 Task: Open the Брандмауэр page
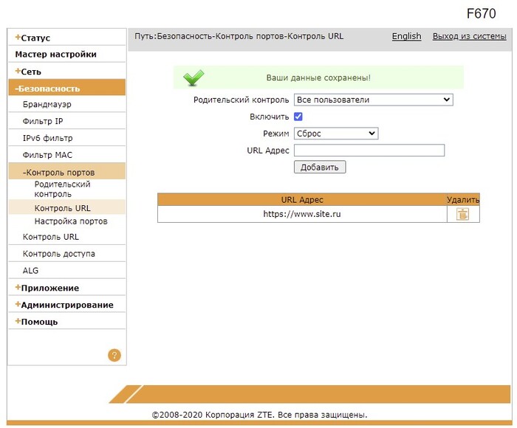point(47,105)
